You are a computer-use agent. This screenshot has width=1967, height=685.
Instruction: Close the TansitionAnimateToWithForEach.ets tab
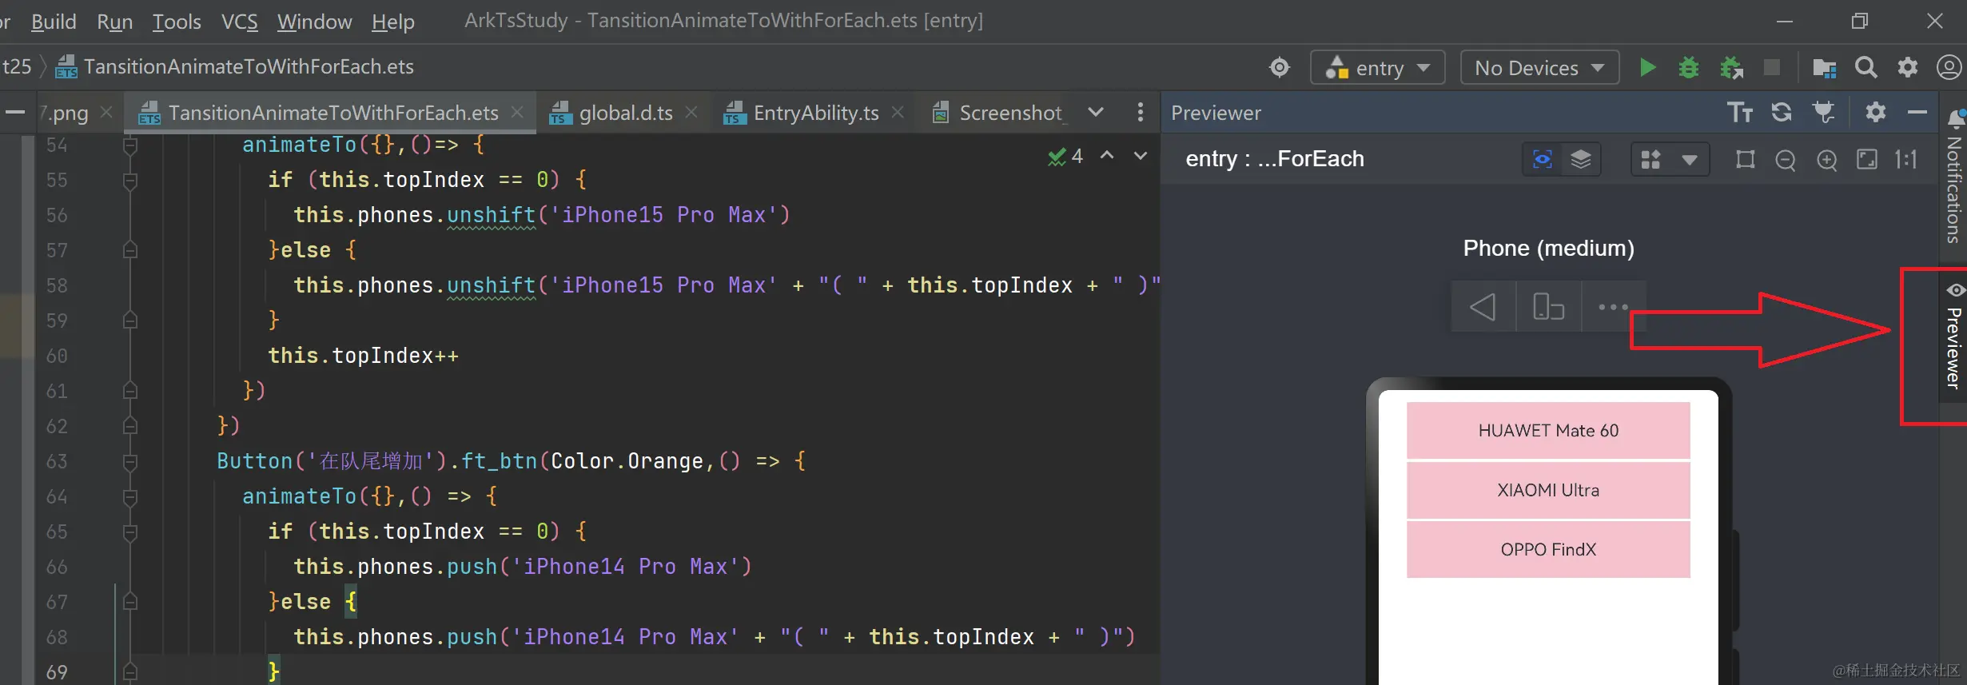(x=517, y=113)
